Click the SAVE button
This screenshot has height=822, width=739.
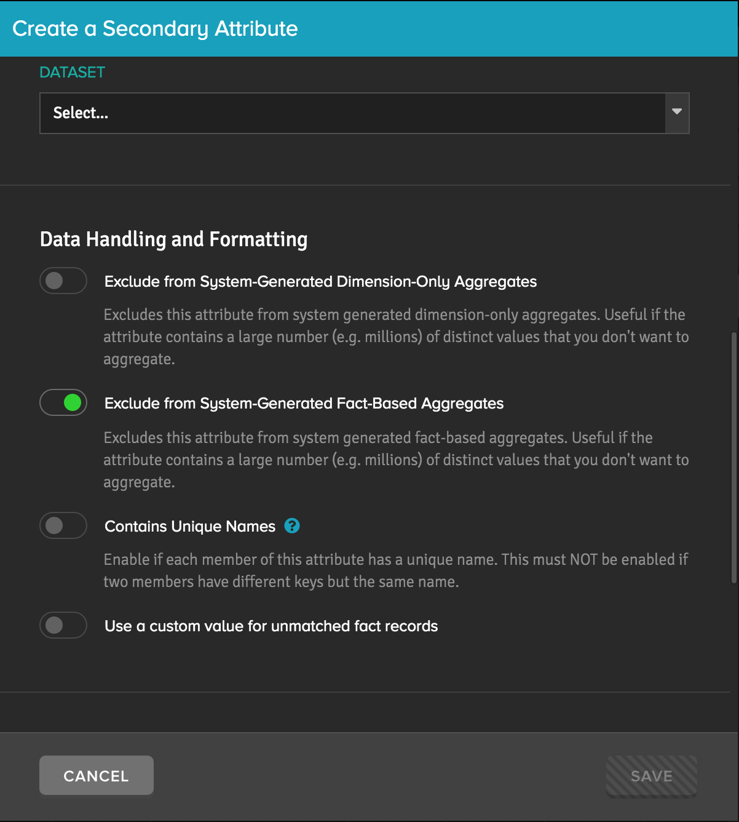tap(652, 776)
